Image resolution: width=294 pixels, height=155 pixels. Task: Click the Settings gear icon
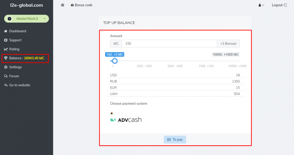pyautogui.click(x=6, y=67)
